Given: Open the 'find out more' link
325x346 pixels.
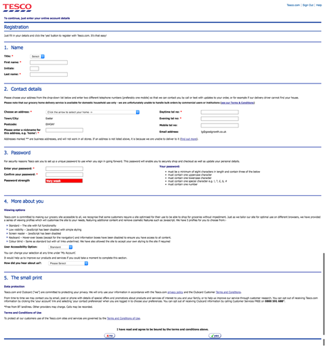Looking at the screenshot, I should (x=189, y=139).
